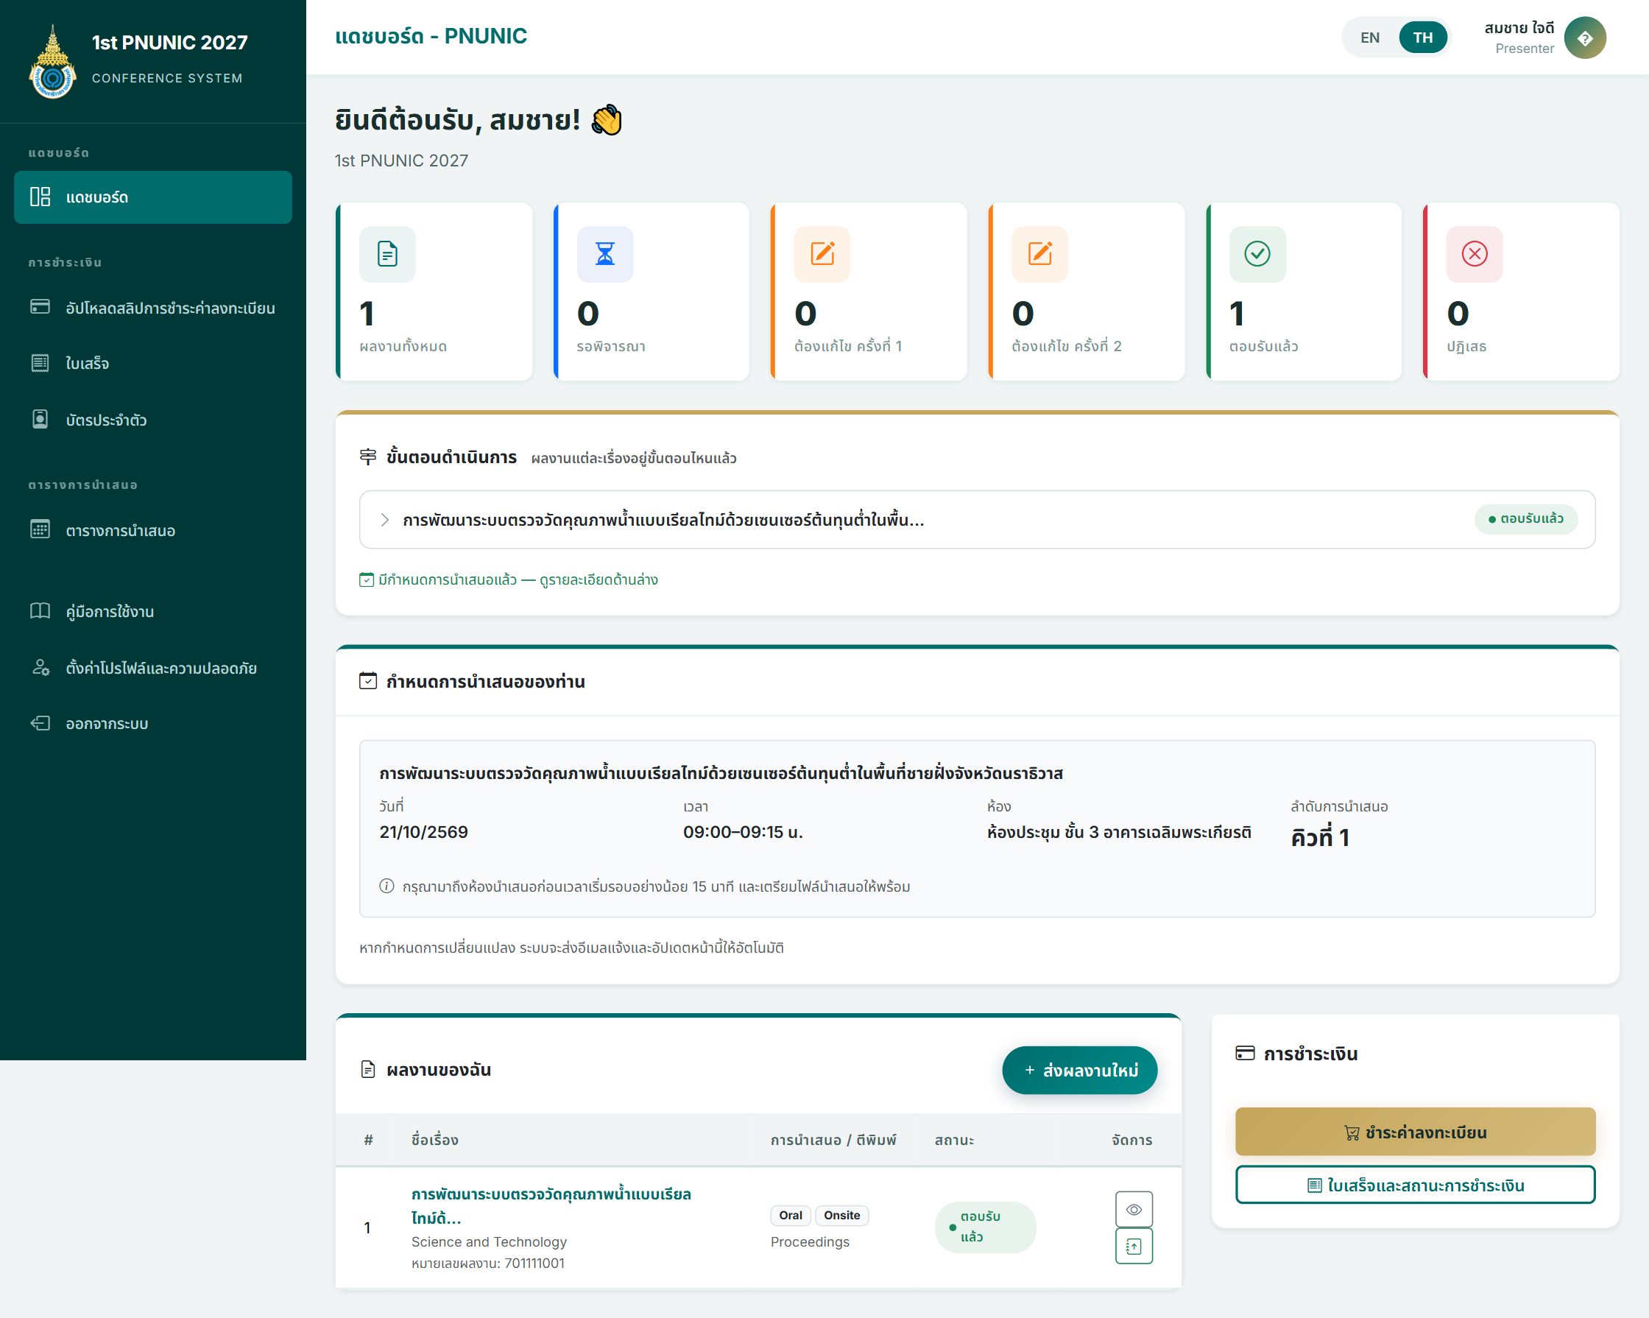Open the submission title link in the table
This screenshot has width=1649, height=1318.
point(551,1205)
